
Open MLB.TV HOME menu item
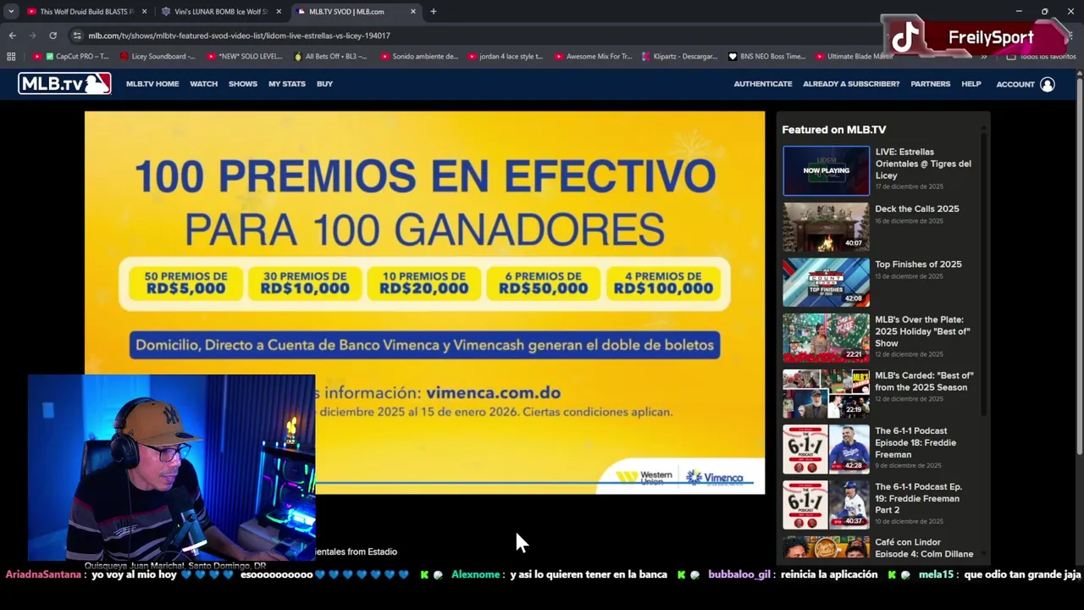[x=152, y=84]
